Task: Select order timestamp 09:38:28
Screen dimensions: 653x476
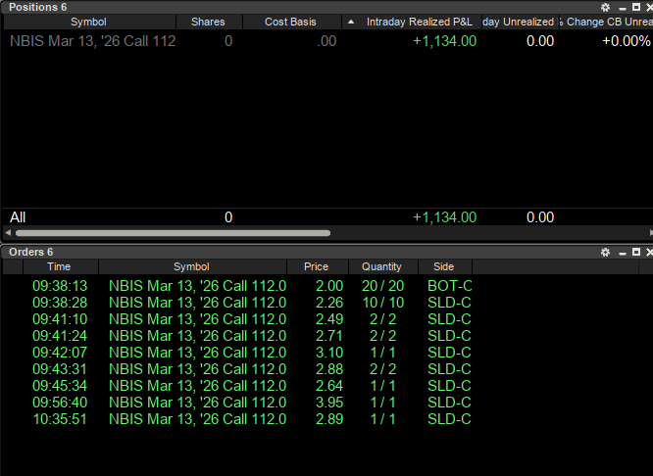Action: (60, 303)
